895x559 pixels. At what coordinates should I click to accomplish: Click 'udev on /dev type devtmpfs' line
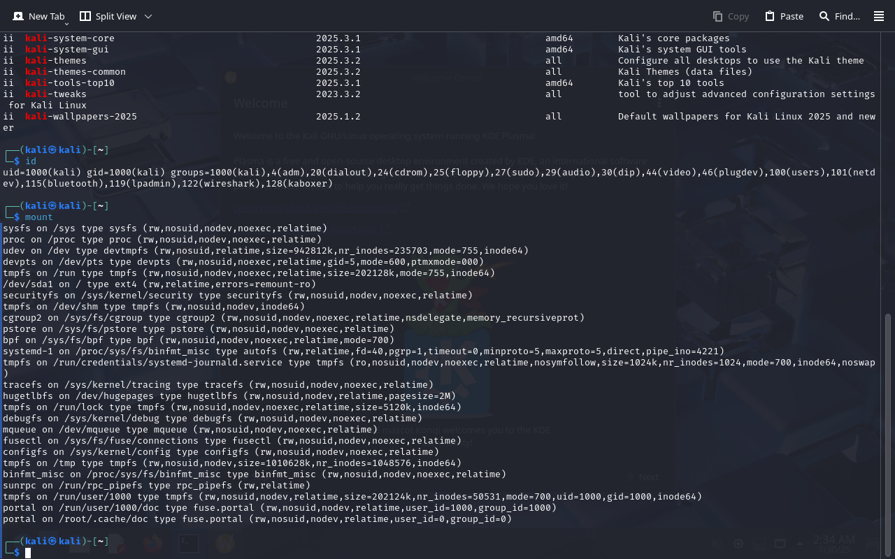pyautogui.click(x=266, y=251)
